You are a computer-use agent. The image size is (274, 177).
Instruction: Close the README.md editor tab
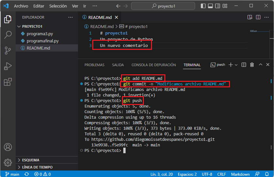(x=116, y=18)
